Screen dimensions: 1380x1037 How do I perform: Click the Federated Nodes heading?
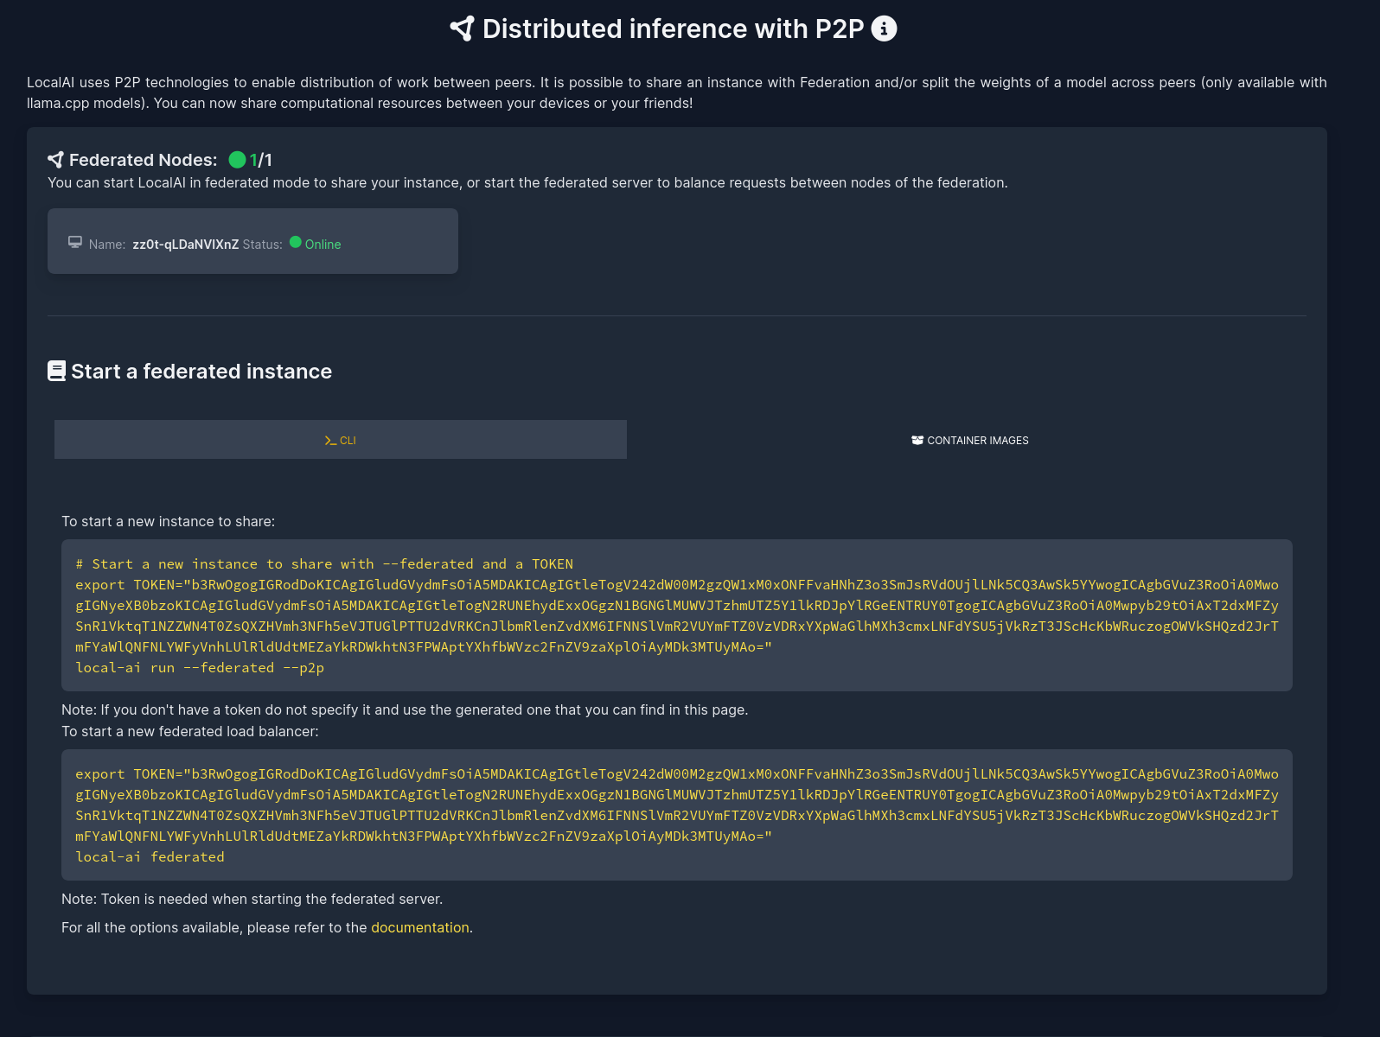(x=144, y=160)
